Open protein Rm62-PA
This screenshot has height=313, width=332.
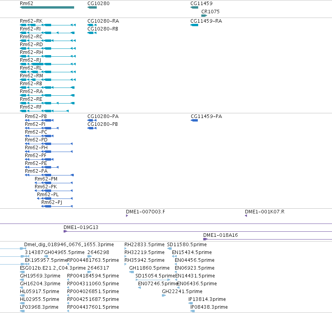(x=36, y=171)
